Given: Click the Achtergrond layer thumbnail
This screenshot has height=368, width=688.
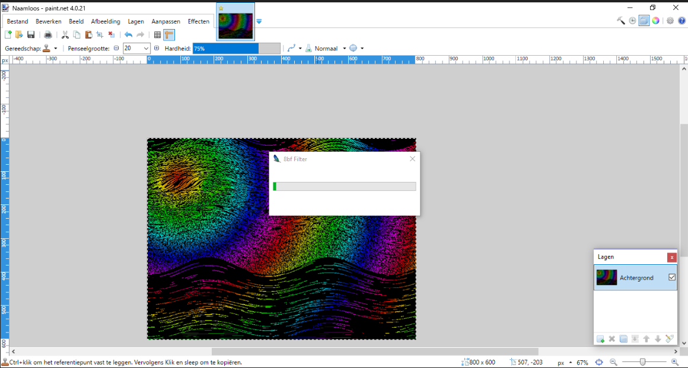Looking at the screenshot, I should tap(607, 278).
